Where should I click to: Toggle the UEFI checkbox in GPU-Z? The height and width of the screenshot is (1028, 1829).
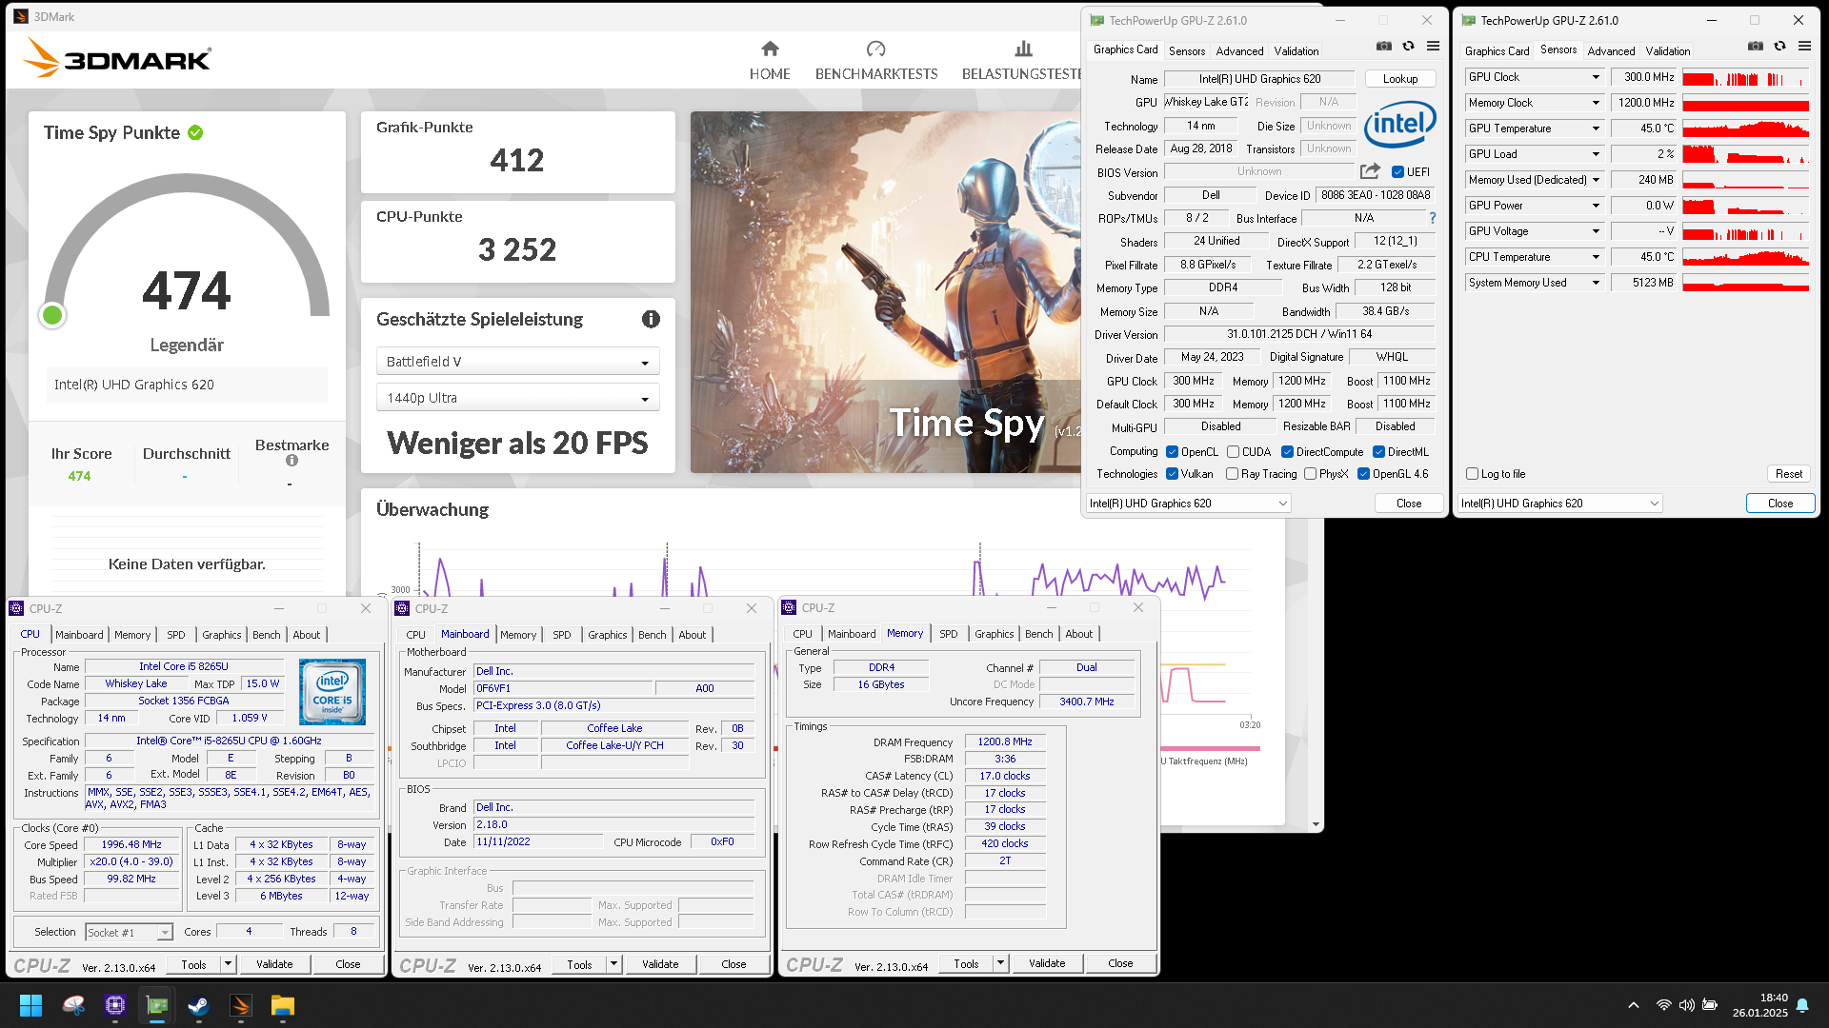[x=1397, y=172]
